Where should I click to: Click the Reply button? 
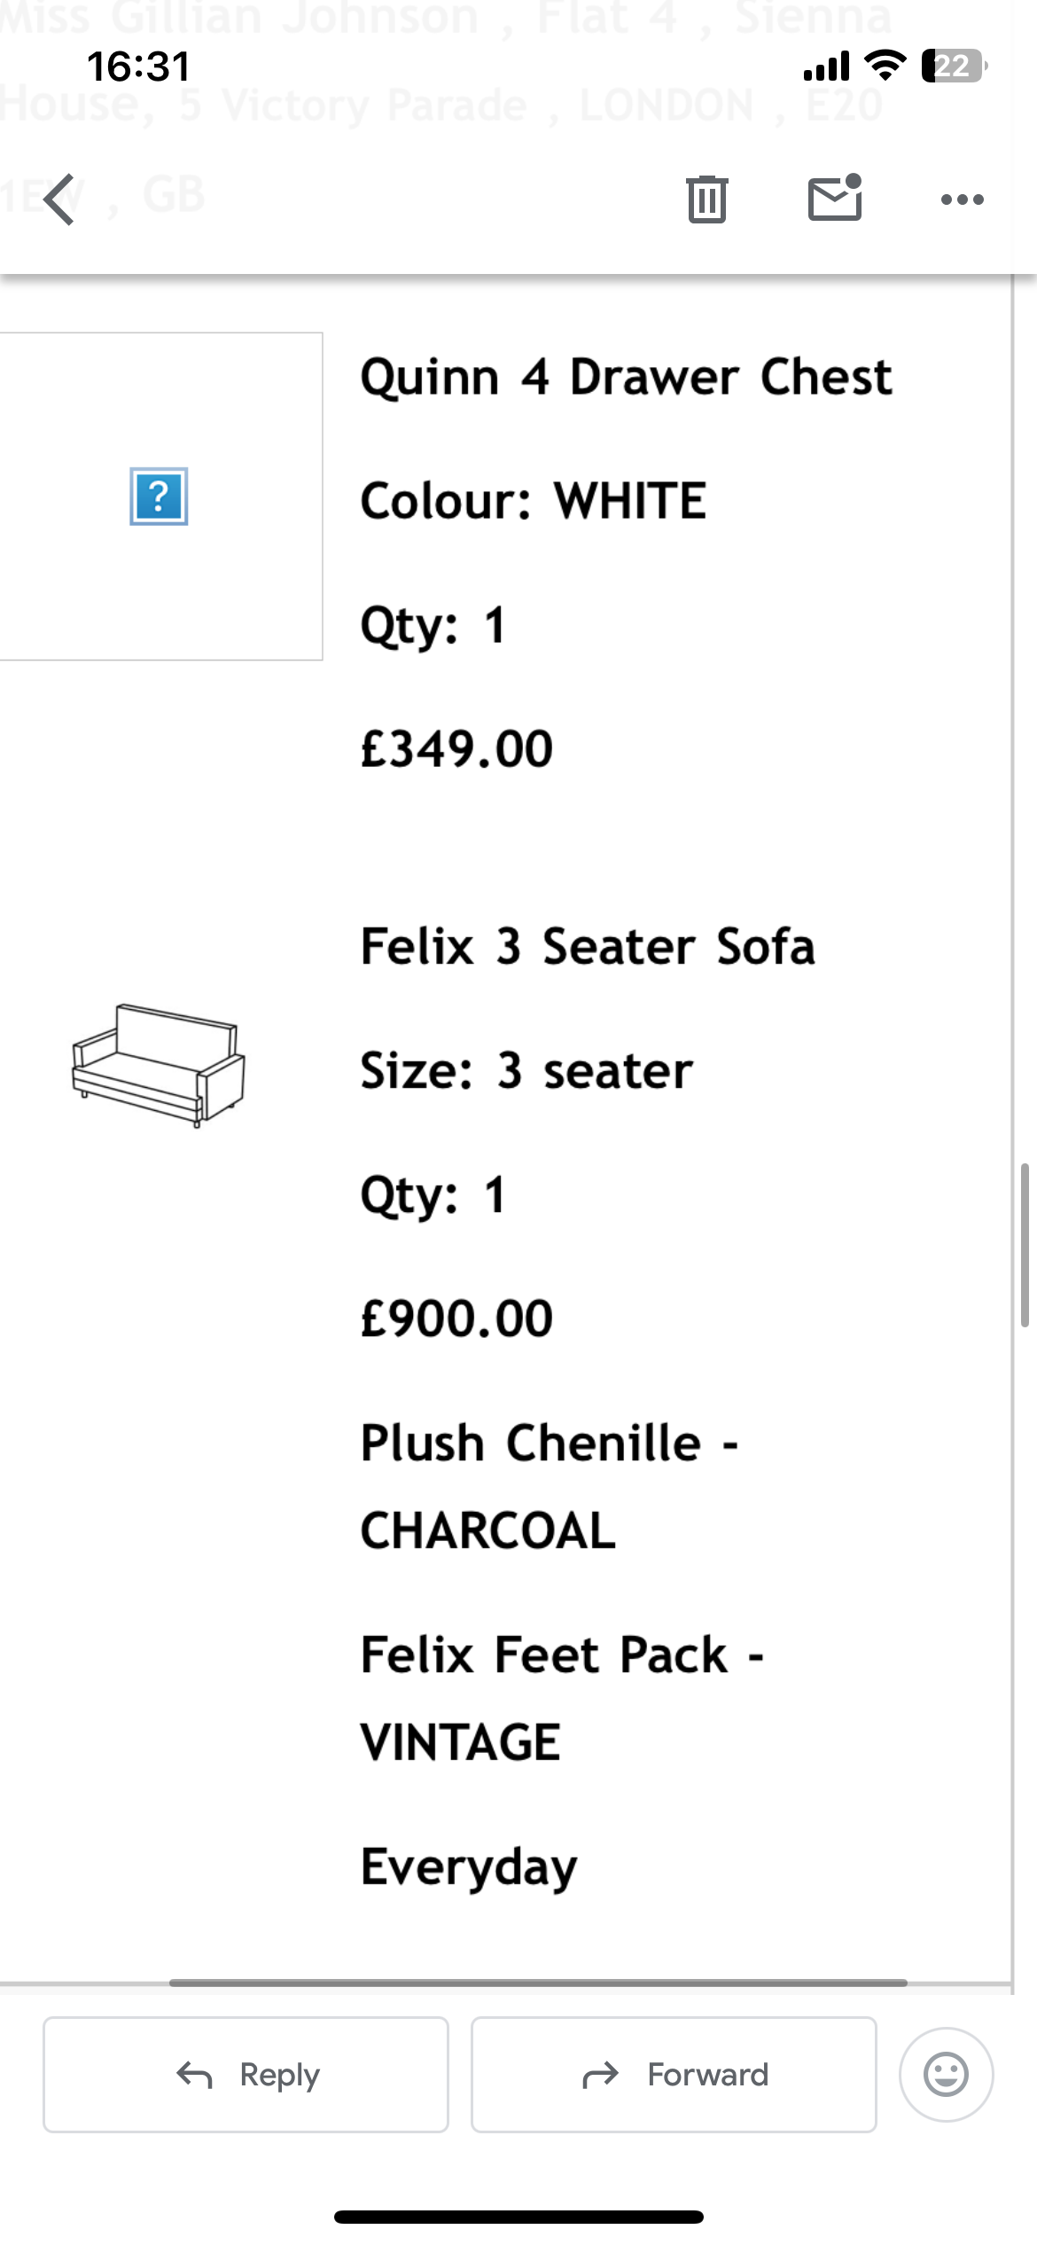coord(246,2074)
